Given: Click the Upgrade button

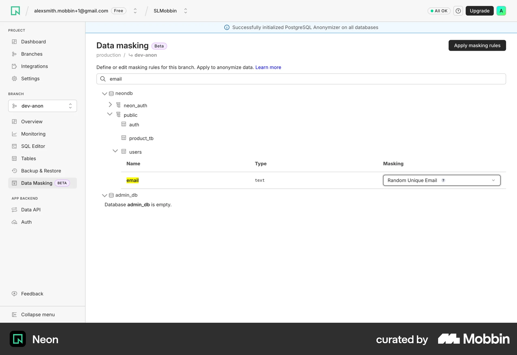Looking at the screenshot, I should 480,11.
